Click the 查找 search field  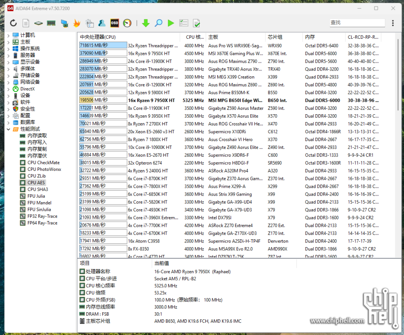357,23
